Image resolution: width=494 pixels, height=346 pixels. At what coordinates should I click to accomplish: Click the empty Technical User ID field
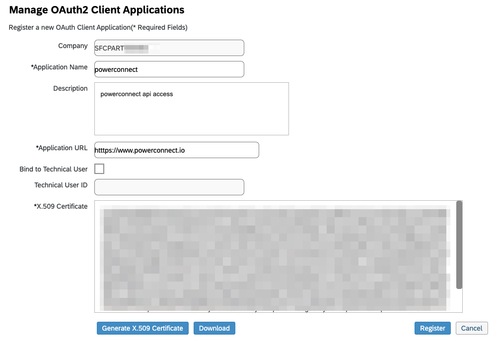click(x=169, y=187)
